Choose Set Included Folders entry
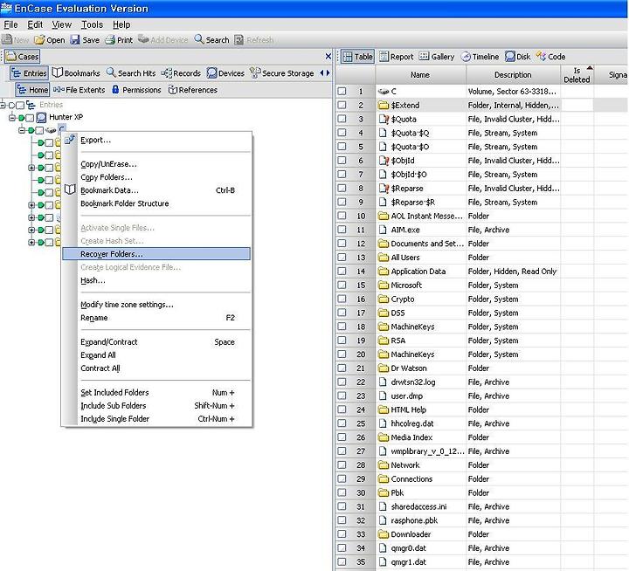629x571 pixels. [x=156, y=393]
